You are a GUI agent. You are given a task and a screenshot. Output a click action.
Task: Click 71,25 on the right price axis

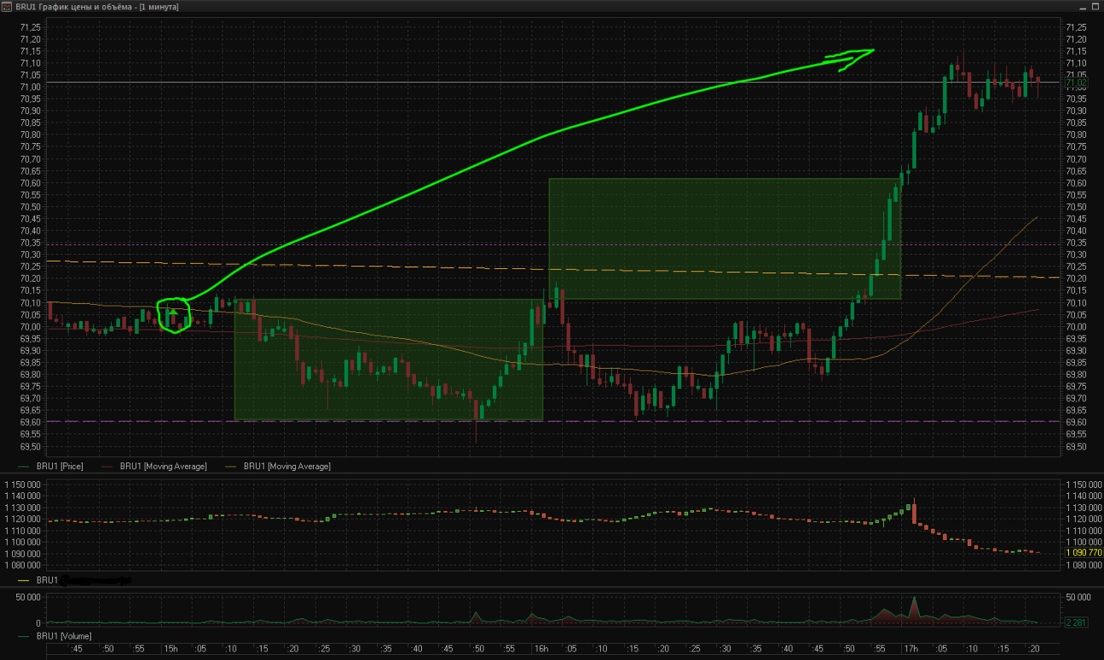pos(1076,27)
